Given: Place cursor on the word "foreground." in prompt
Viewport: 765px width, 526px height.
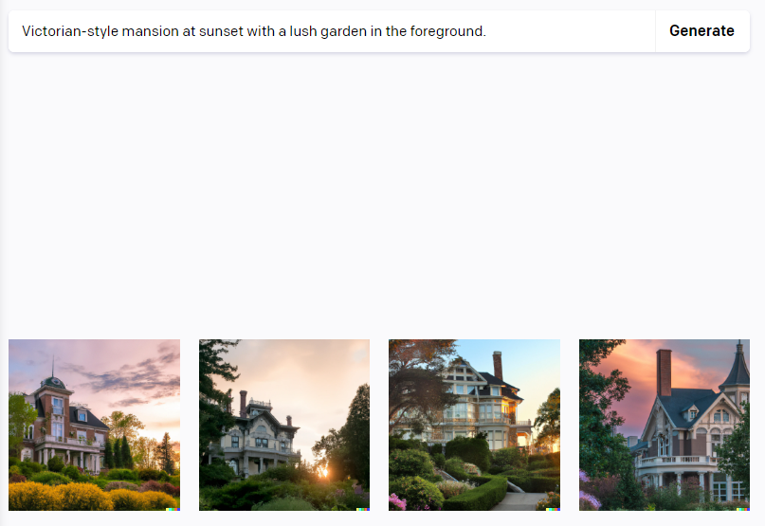Looking at the screenshot, I should [447, 31].
